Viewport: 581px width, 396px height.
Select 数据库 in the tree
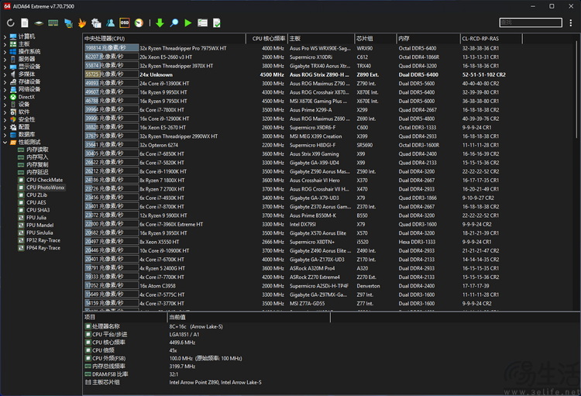tap(26, 135)
